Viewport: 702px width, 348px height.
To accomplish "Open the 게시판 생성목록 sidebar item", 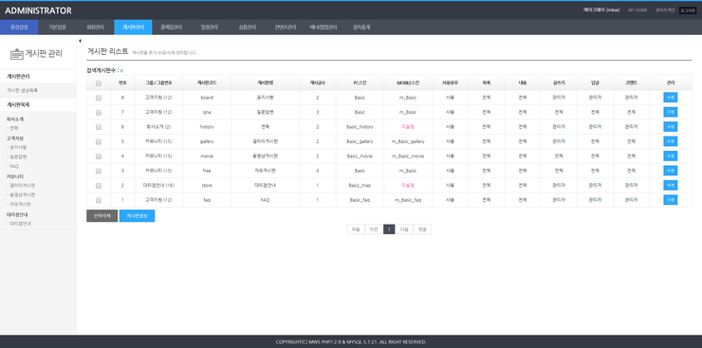I will (x=23, y=91).
